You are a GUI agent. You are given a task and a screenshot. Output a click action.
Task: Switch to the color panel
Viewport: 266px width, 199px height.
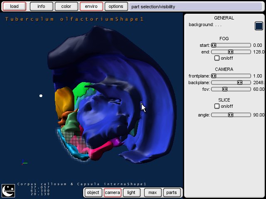(66, 7)
